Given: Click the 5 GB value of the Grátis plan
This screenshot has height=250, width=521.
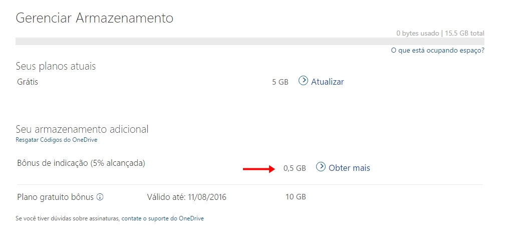Looking at the screenshot, I should 280,82.
